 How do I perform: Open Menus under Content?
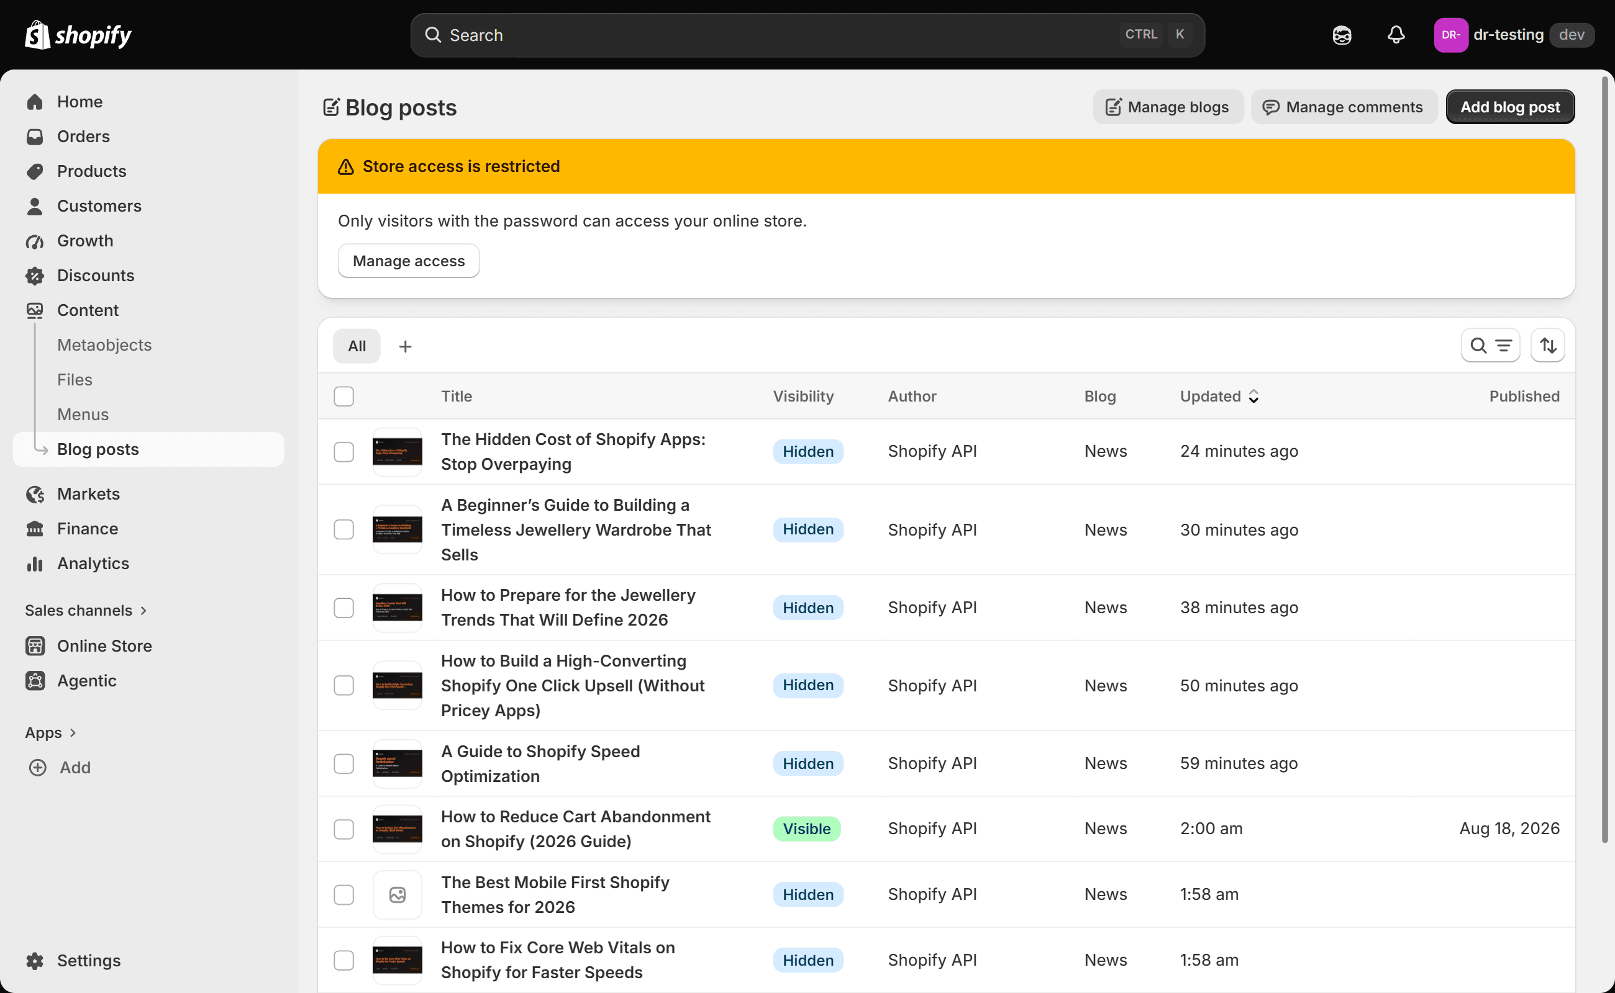(x=83, y=415)
